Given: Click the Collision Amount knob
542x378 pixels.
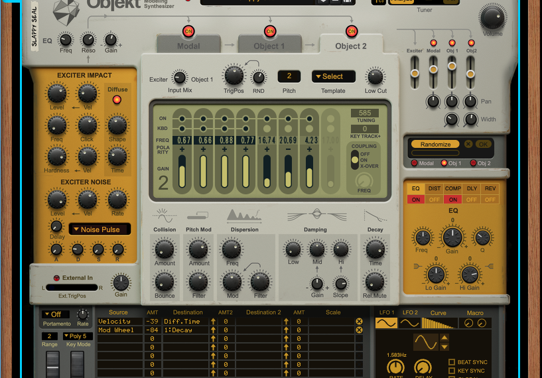Looking at the screenshot, I should coord(165,249).
